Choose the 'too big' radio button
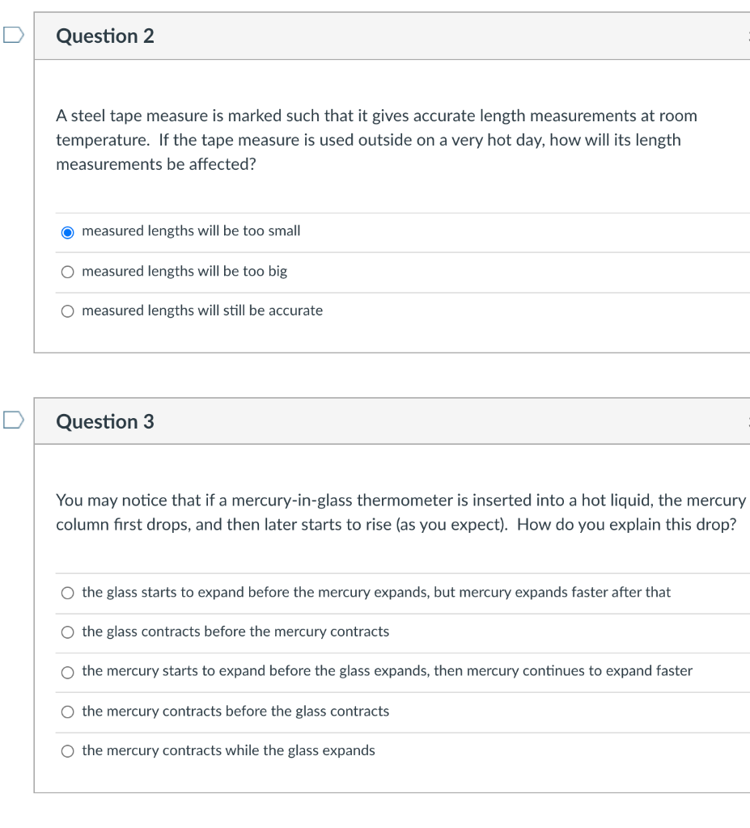The height and width of the screenshot is (828, 750). (68, 272)
